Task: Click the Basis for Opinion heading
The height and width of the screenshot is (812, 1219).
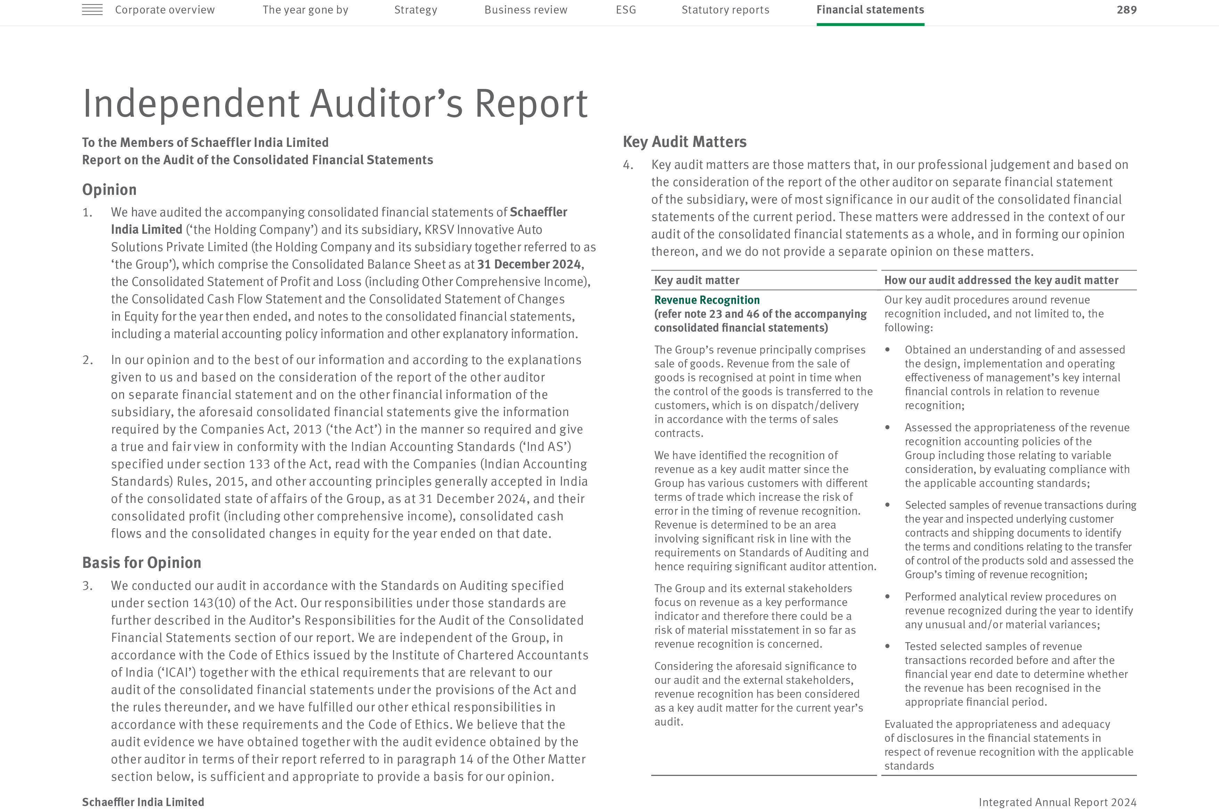Action: (x=141, y=562)
